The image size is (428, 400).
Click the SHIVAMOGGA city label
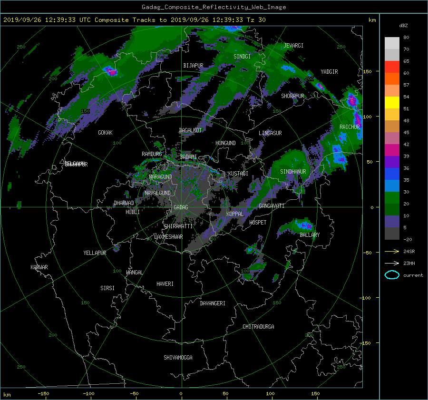click(178, 357)
